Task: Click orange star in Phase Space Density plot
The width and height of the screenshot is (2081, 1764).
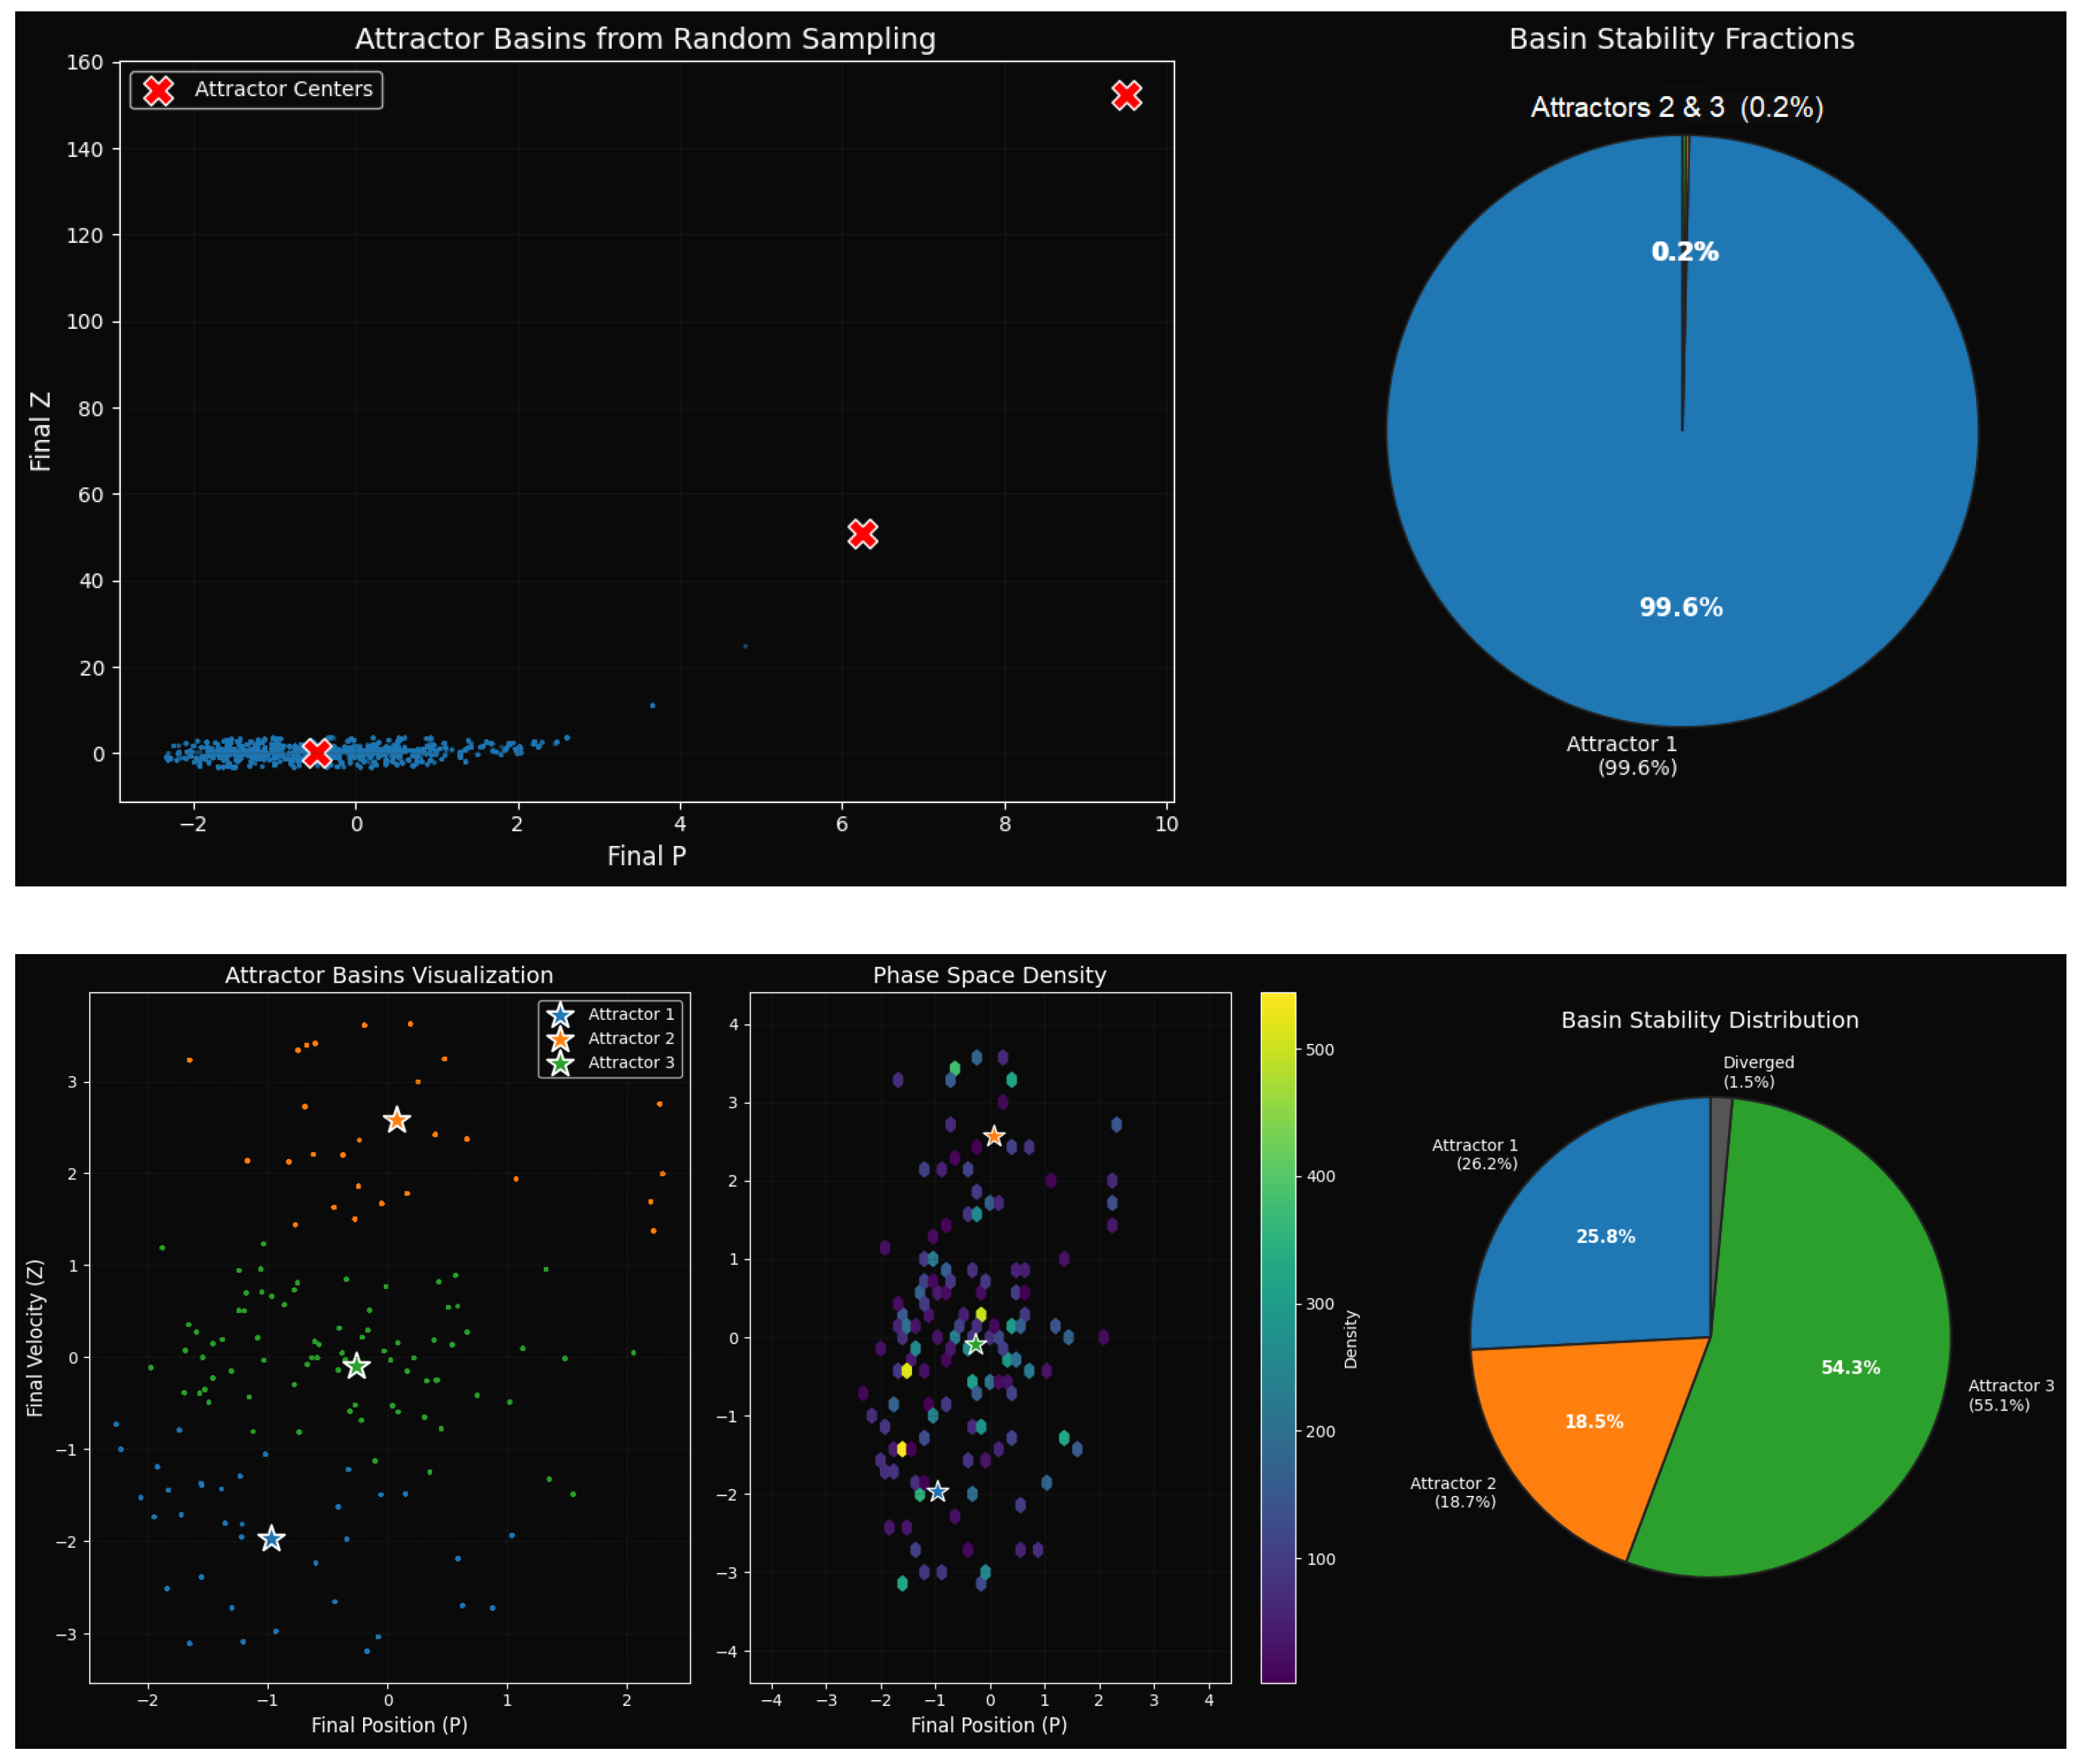Action: pos(994,1136)
